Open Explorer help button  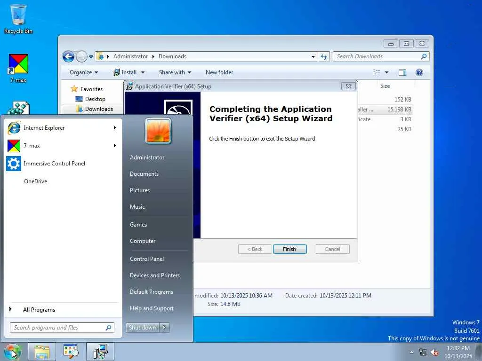(419, 72)
